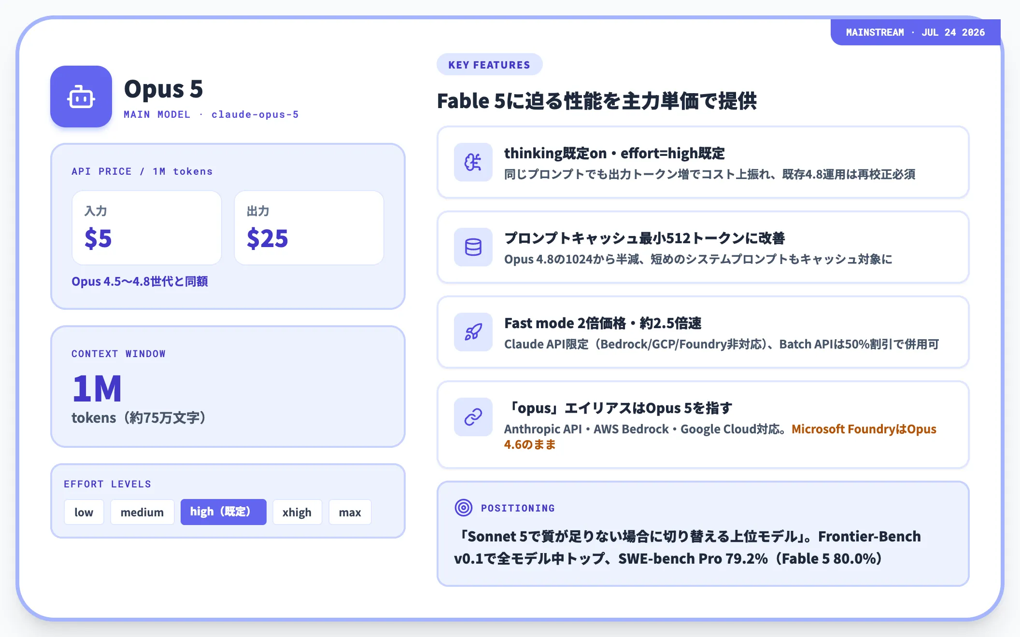Image resolution: width=1020 pixels, height=637 pixels.
Task: Click the claude-opus-5 model ID text
Action: 255,114
